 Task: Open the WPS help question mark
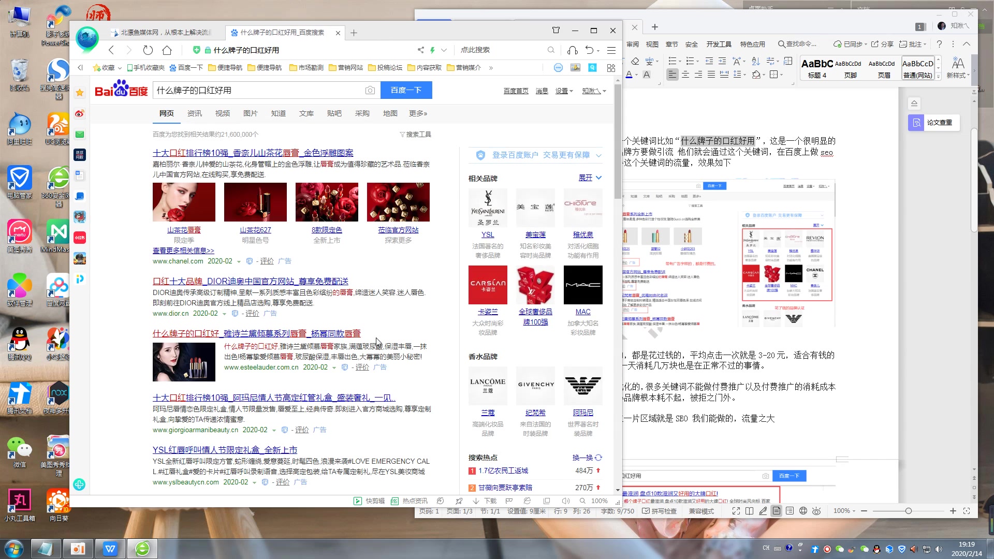(x=939, y=44)
